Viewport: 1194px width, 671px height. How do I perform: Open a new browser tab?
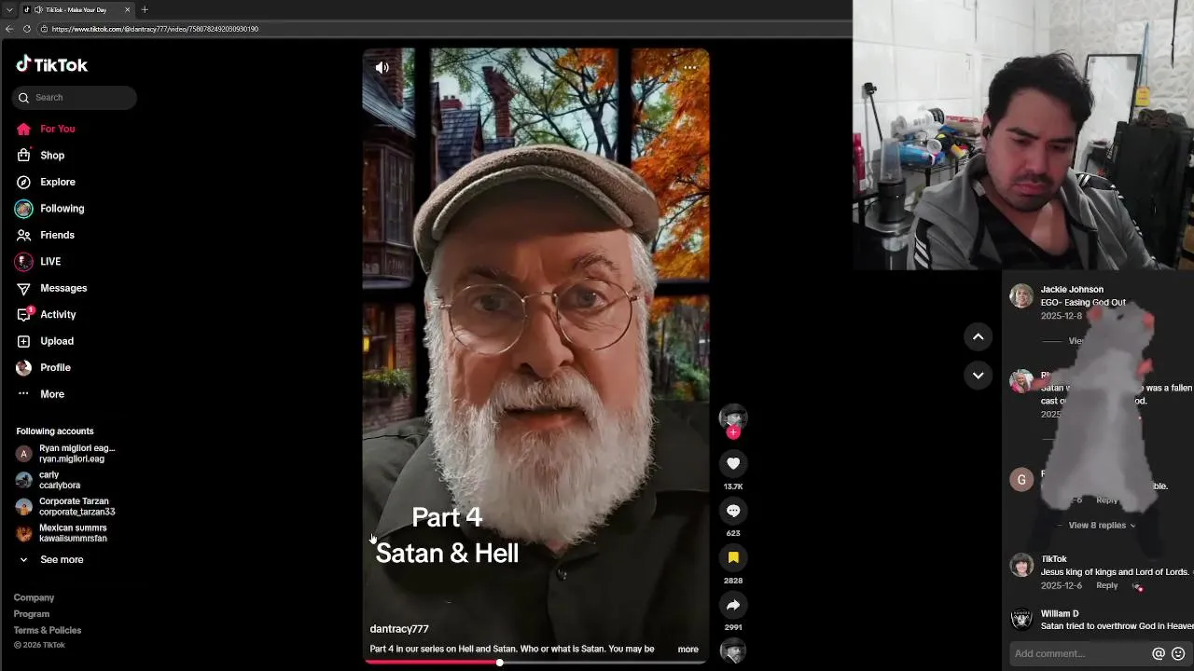pos(145,9)
